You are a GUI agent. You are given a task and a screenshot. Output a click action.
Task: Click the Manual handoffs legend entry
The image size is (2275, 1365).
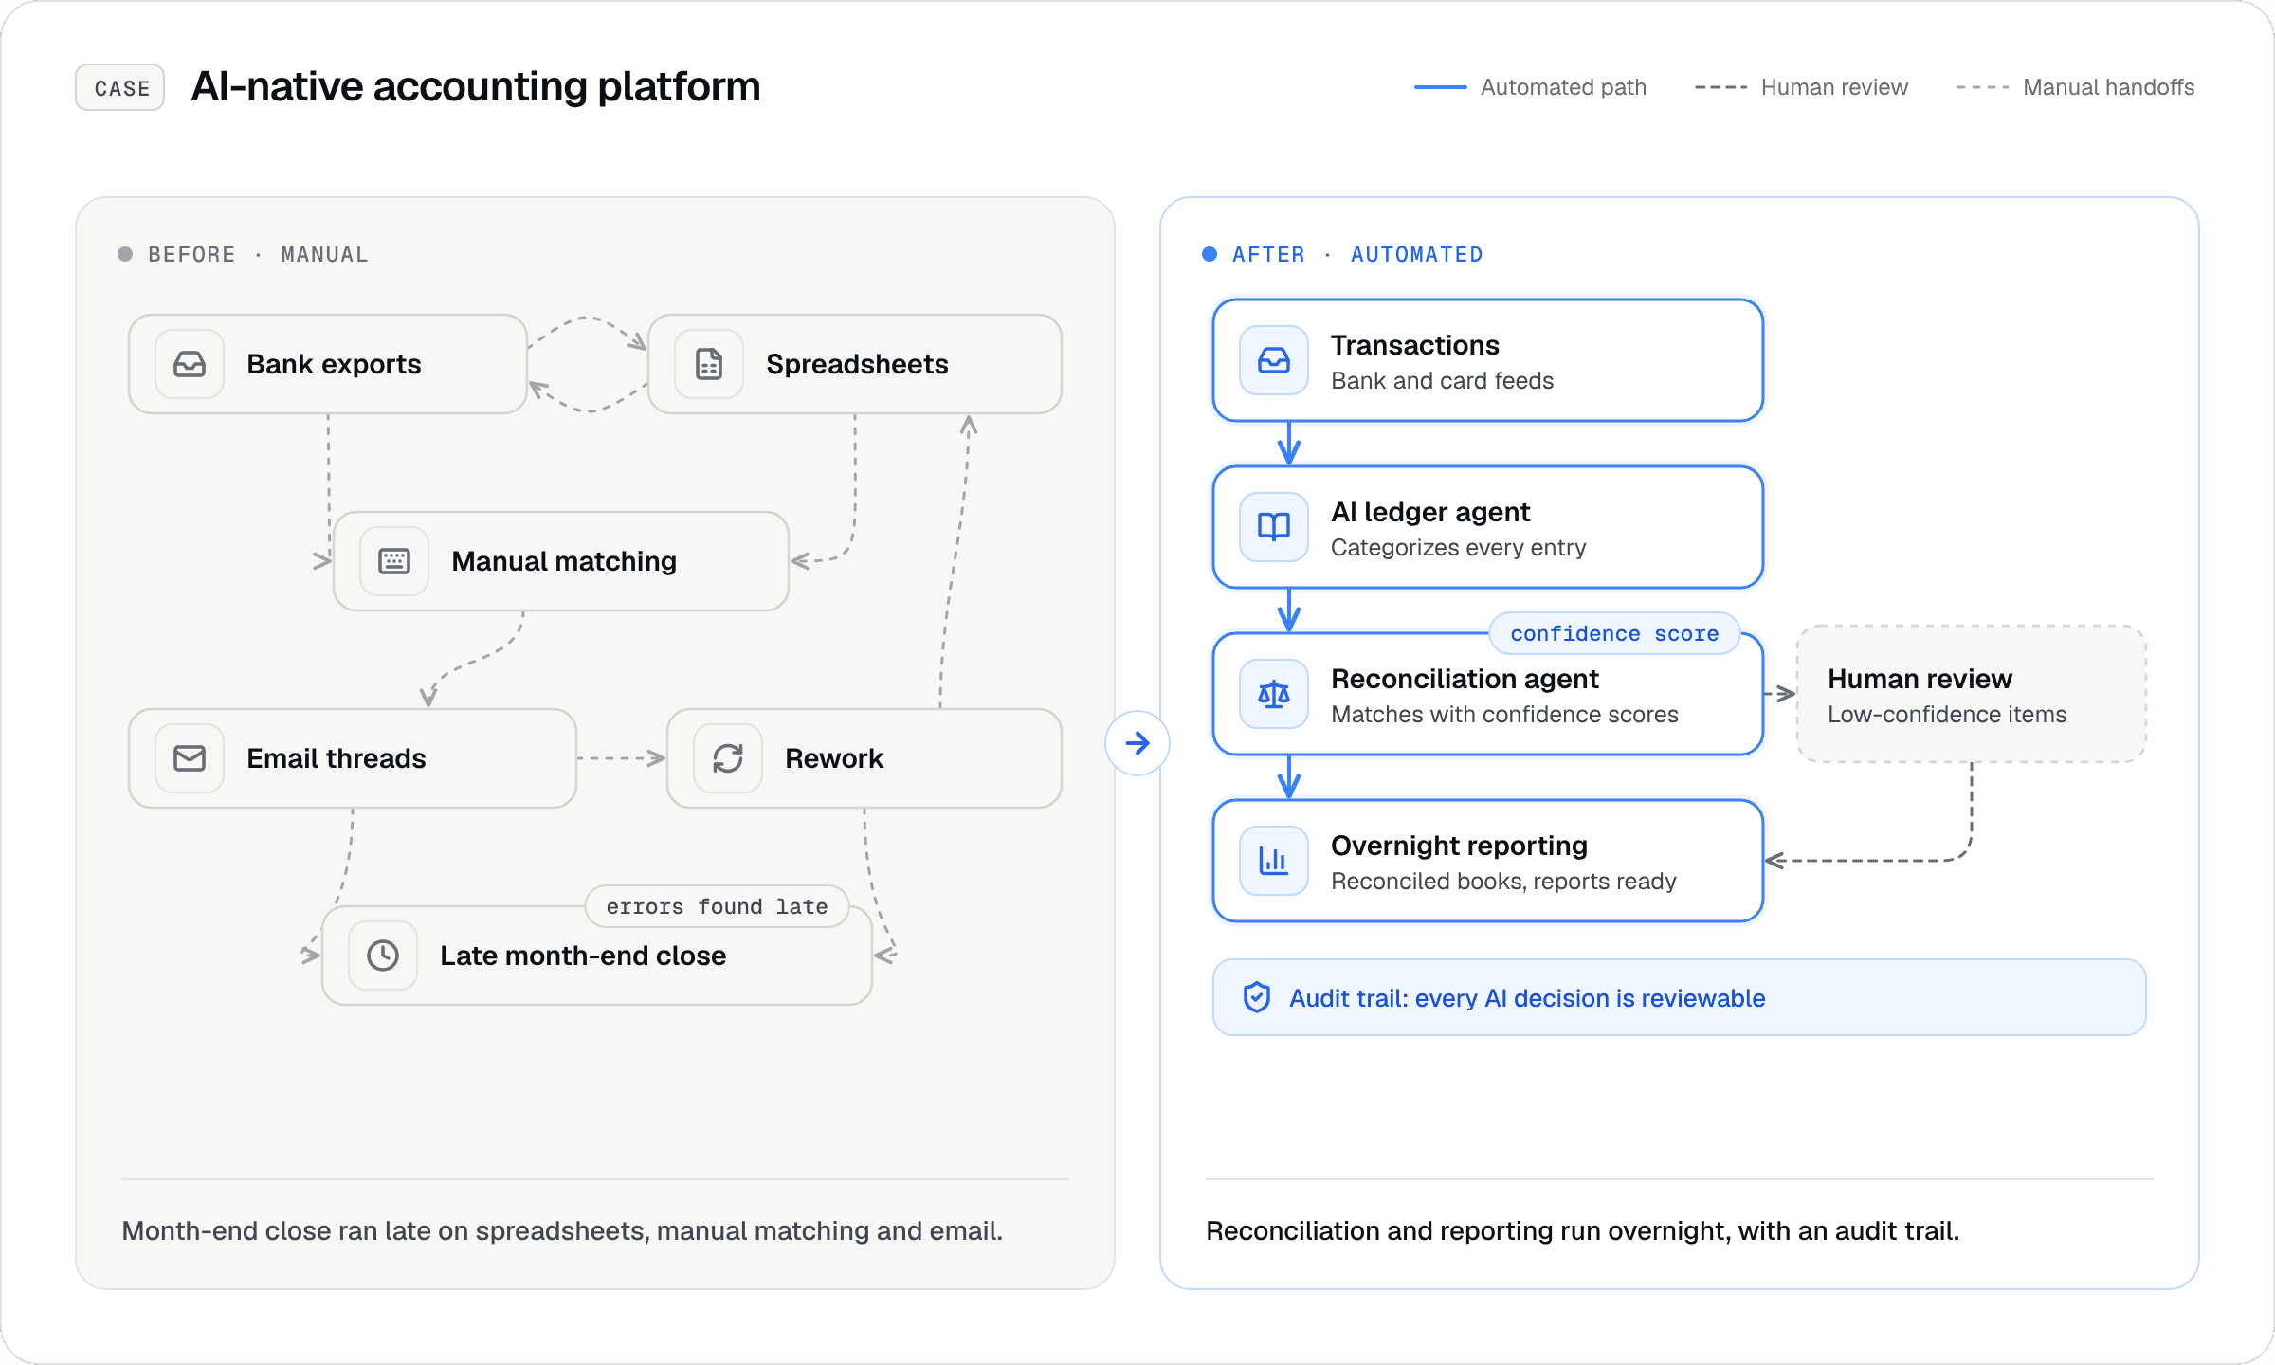point(2076,87)
